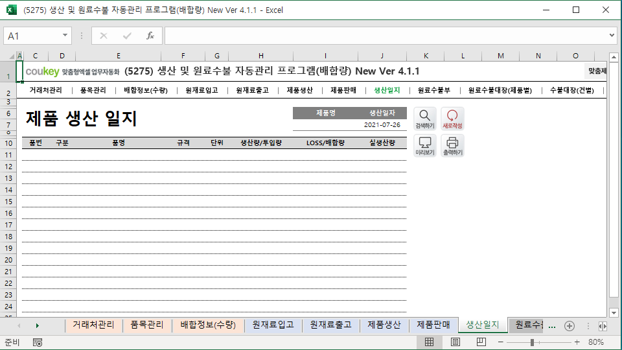Switch to 품목관리 sheet tab
Screen dimensions: 622x350
(147, 325)
